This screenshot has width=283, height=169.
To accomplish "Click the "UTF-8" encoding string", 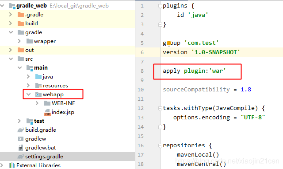I will click(253, 118).
